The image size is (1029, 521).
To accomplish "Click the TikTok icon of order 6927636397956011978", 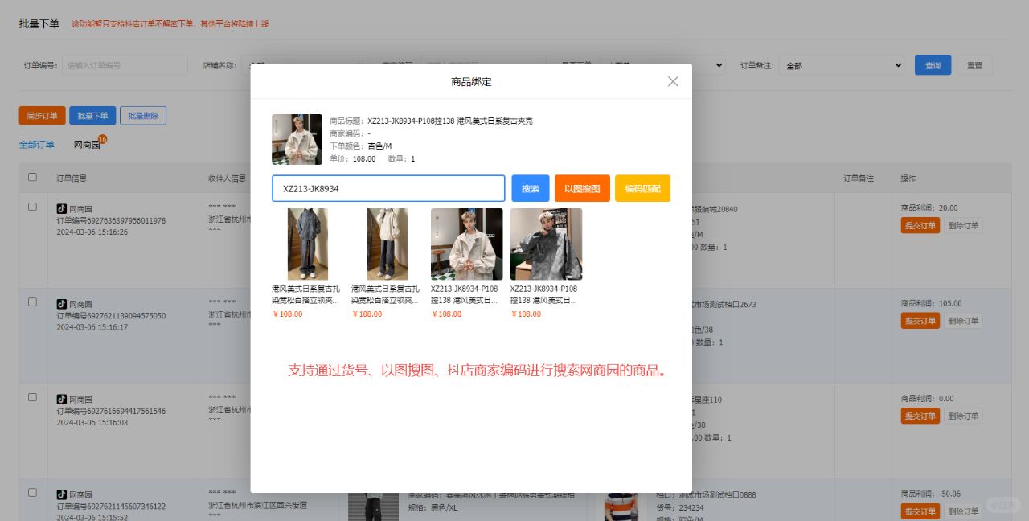I will (61, 208).
